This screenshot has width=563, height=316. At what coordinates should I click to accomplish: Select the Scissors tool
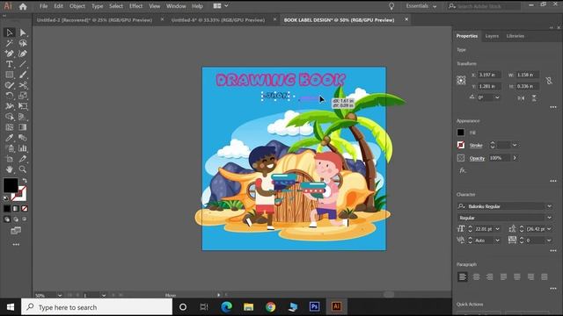click(x=23, y=85)
